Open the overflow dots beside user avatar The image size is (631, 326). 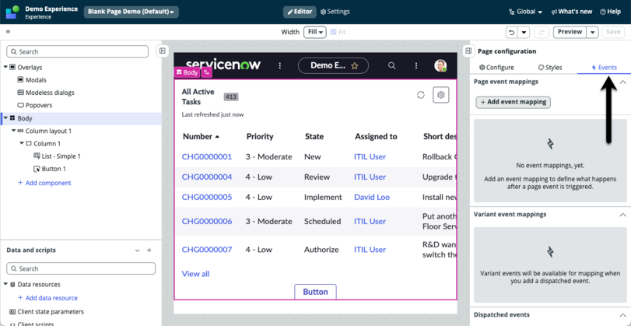coord(416,65)
